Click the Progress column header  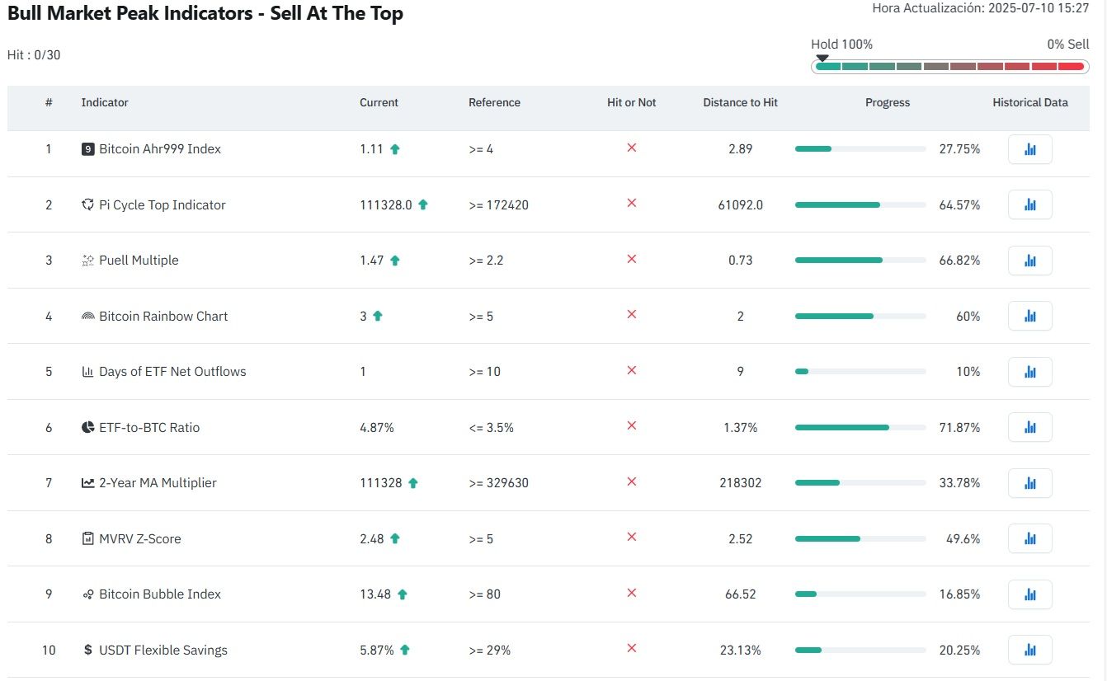[x=888, y=103]
